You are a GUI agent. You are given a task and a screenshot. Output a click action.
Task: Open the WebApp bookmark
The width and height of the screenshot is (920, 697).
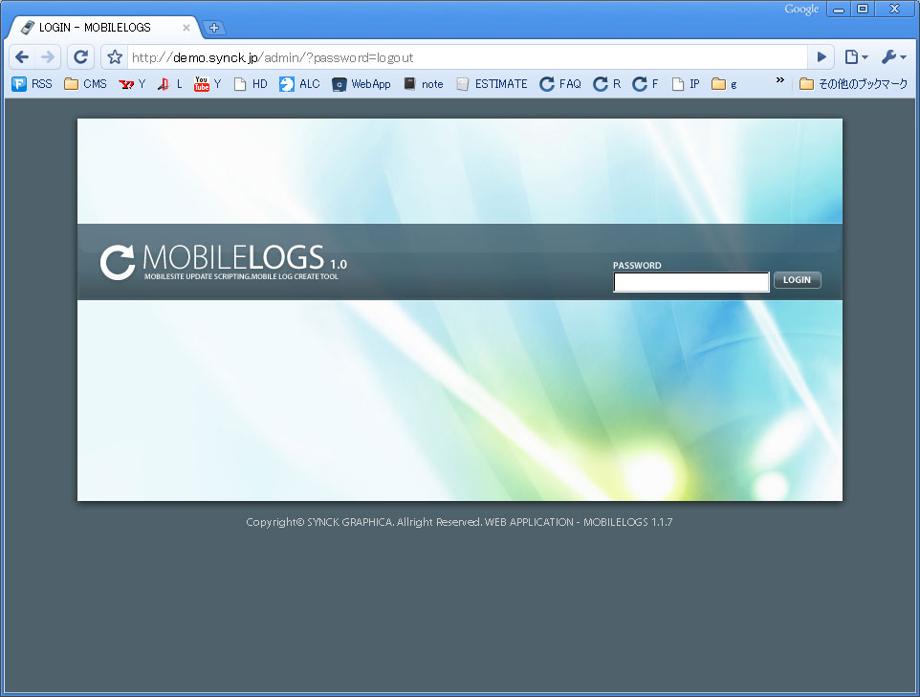(361, 84)
